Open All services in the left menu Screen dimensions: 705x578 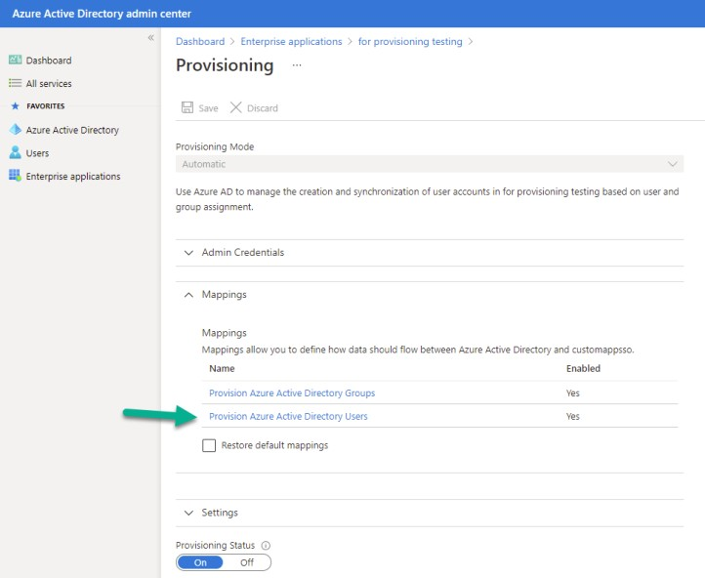(x=49, y=84)
